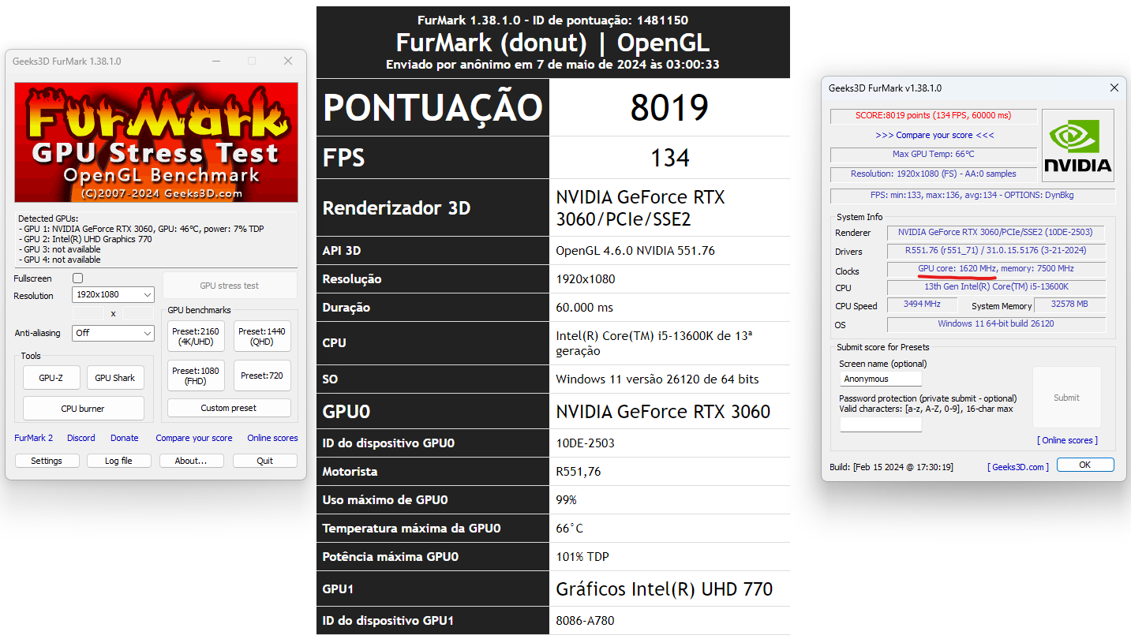Close the FurMark score dialog
This screenshot has height=639, width=1131.
point(1114,88)
